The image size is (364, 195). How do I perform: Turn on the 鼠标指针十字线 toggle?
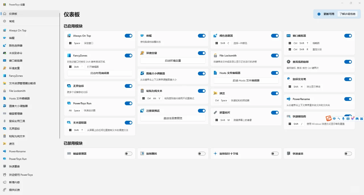(275, 154)
